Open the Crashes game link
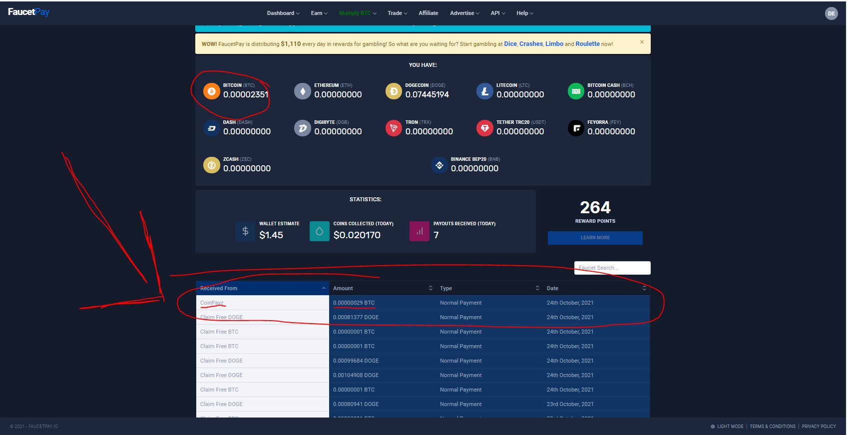Image resolution: width=847 pixels, height=435 pixels. [531, 44]
